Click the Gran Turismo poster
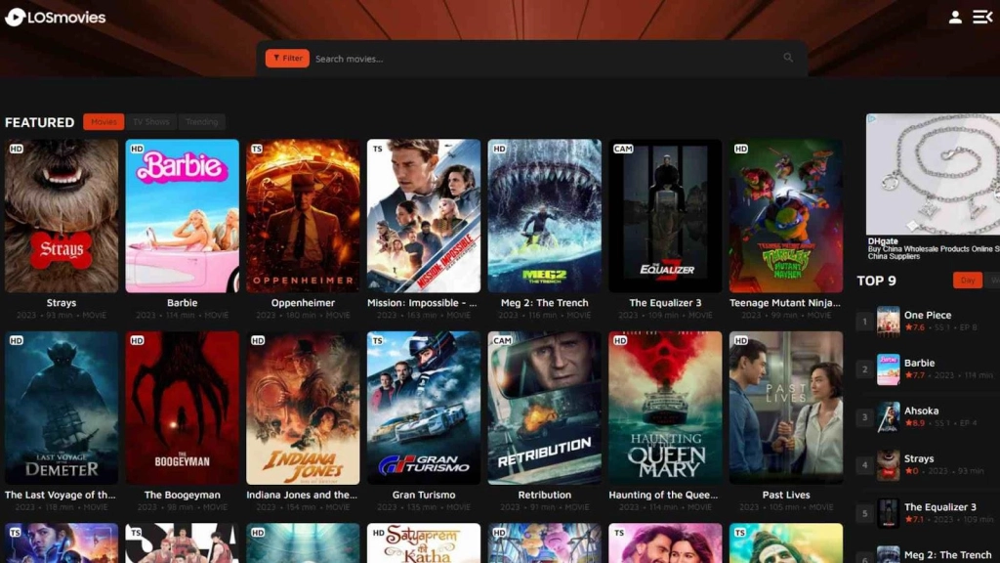Viewport: 1000px width, 563px height. click(x=423, y=408)
